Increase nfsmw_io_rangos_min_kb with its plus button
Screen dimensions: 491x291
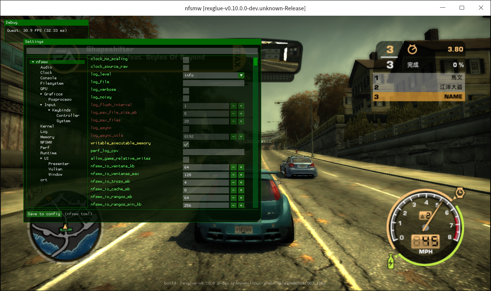[241, 206]
